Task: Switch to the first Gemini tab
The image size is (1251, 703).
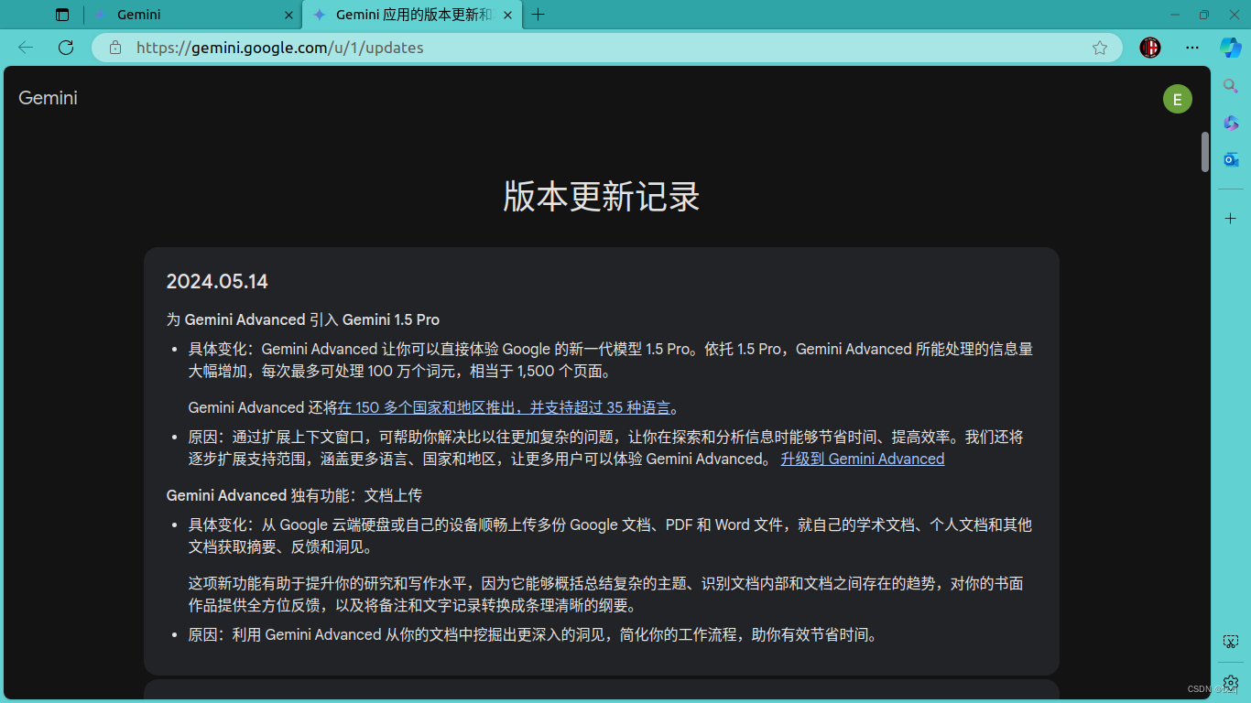Action: click(194, 15)
